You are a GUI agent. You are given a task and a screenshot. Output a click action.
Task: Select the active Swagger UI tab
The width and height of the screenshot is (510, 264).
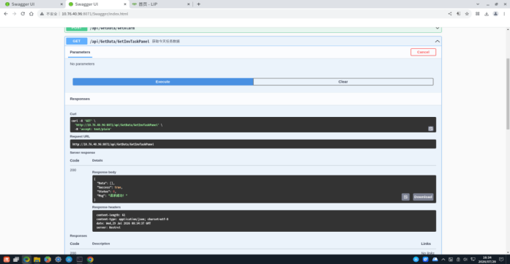point(97,4)
